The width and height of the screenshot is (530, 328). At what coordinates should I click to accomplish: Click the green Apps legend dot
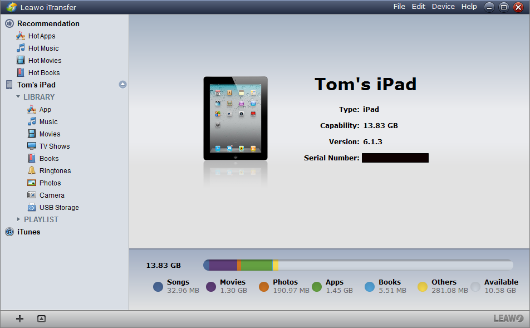(317, 287)
